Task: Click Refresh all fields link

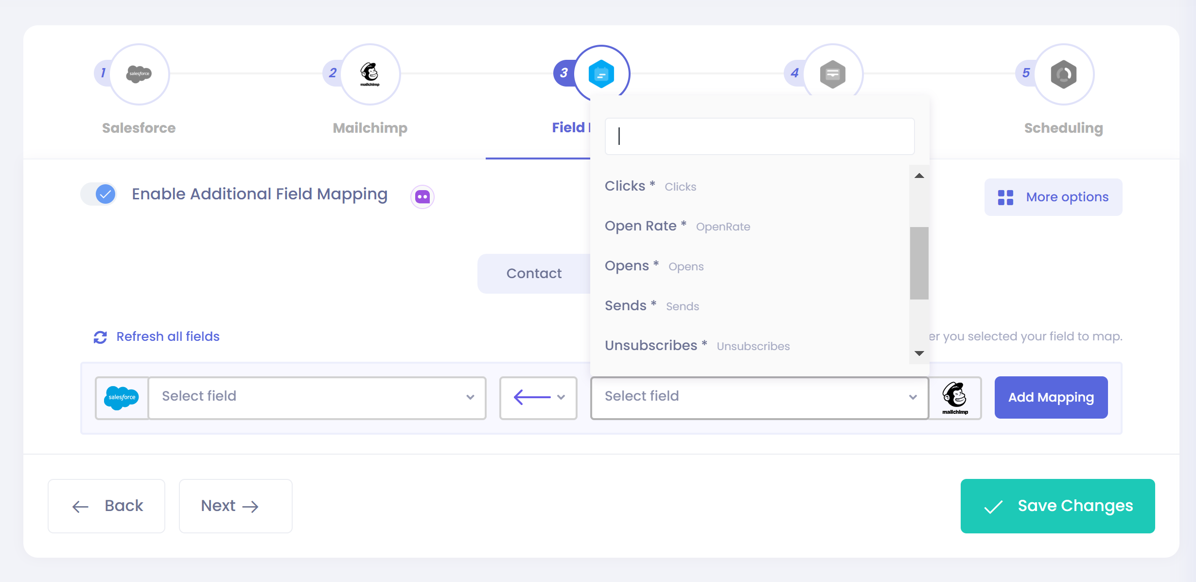Action: [168, 336]
